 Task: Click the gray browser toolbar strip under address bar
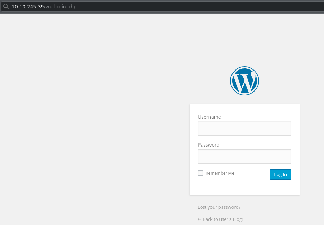(x=162, y=13)
